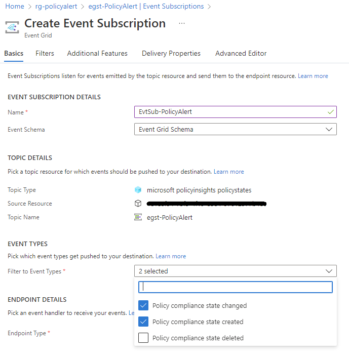Viewport: 349px width, 358px height.
Task: Go to Home in breadcrumb
Action: coord(15,6)
